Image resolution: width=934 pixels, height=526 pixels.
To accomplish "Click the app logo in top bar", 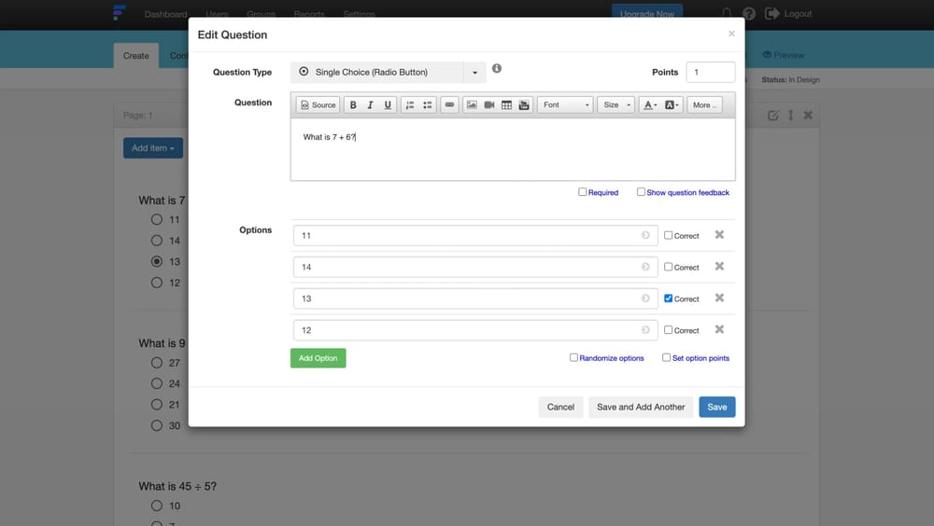I will [120, 12].
